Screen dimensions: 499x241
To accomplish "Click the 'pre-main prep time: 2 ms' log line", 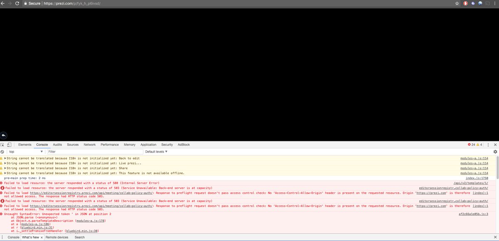I will (25, 178).
